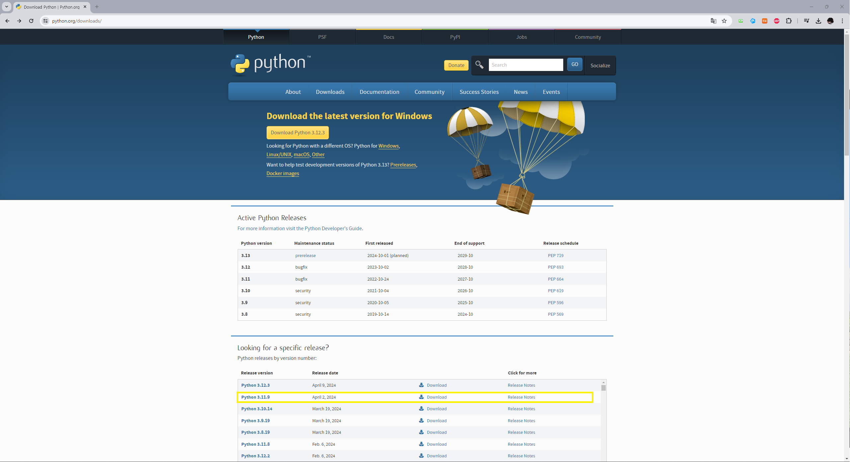Click the magnifying glass search icon
Image resolution: width=850 pixels, height=462 pixels.
(x=479, y=65)
